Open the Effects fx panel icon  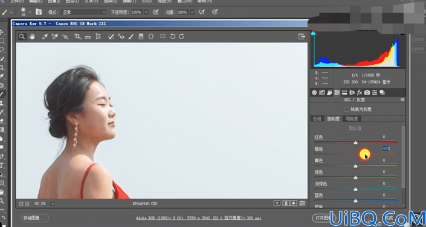(360, 92)
